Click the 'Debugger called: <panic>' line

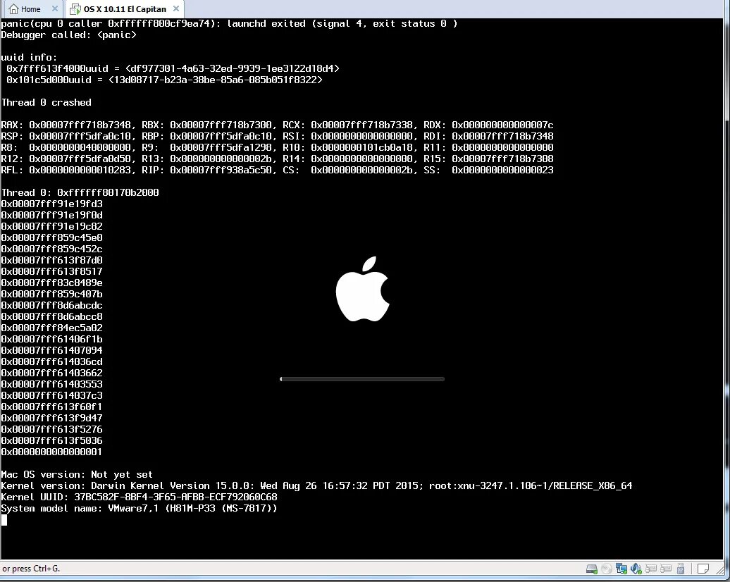point(68,35)
